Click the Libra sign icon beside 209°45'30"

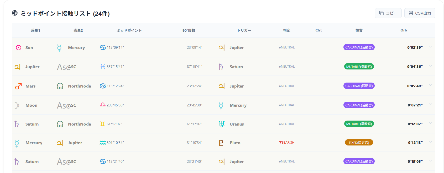point(103,105)
